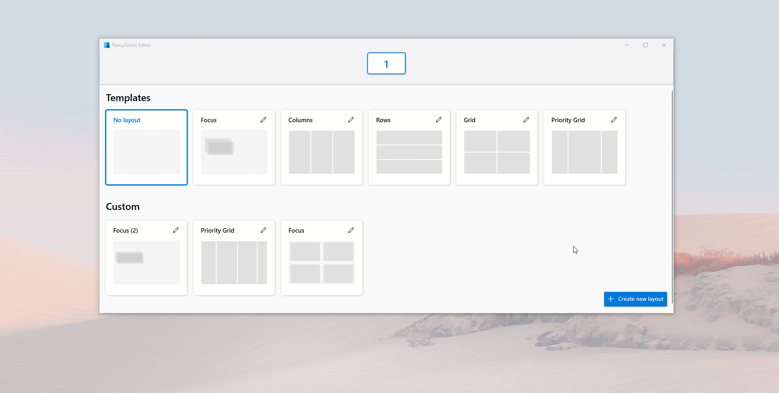
Task: Edit the Grid template via pencil
Action: [x=526, y=120]
